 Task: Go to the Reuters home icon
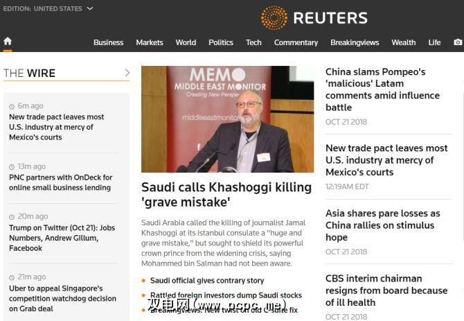tap(8, 41)
